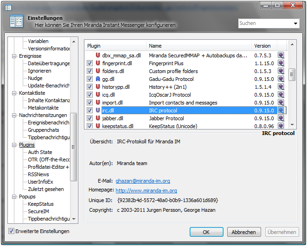Click the info icon for irc.dll
307x246 pixels.
pos(281,111)
